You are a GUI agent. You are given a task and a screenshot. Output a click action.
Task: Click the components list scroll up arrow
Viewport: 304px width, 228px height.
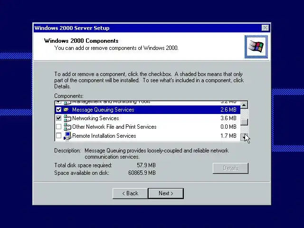244,105
